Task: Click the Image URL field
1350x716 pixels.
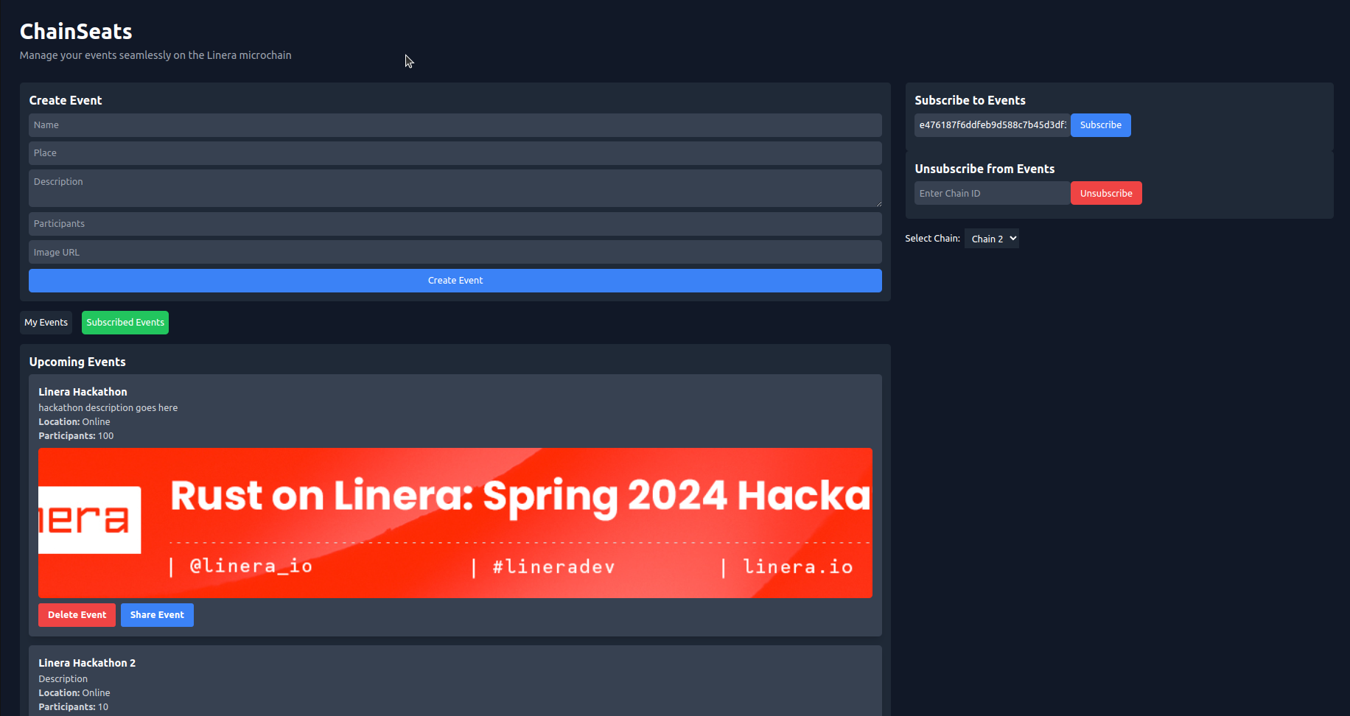Action: (x=455, y=252)
